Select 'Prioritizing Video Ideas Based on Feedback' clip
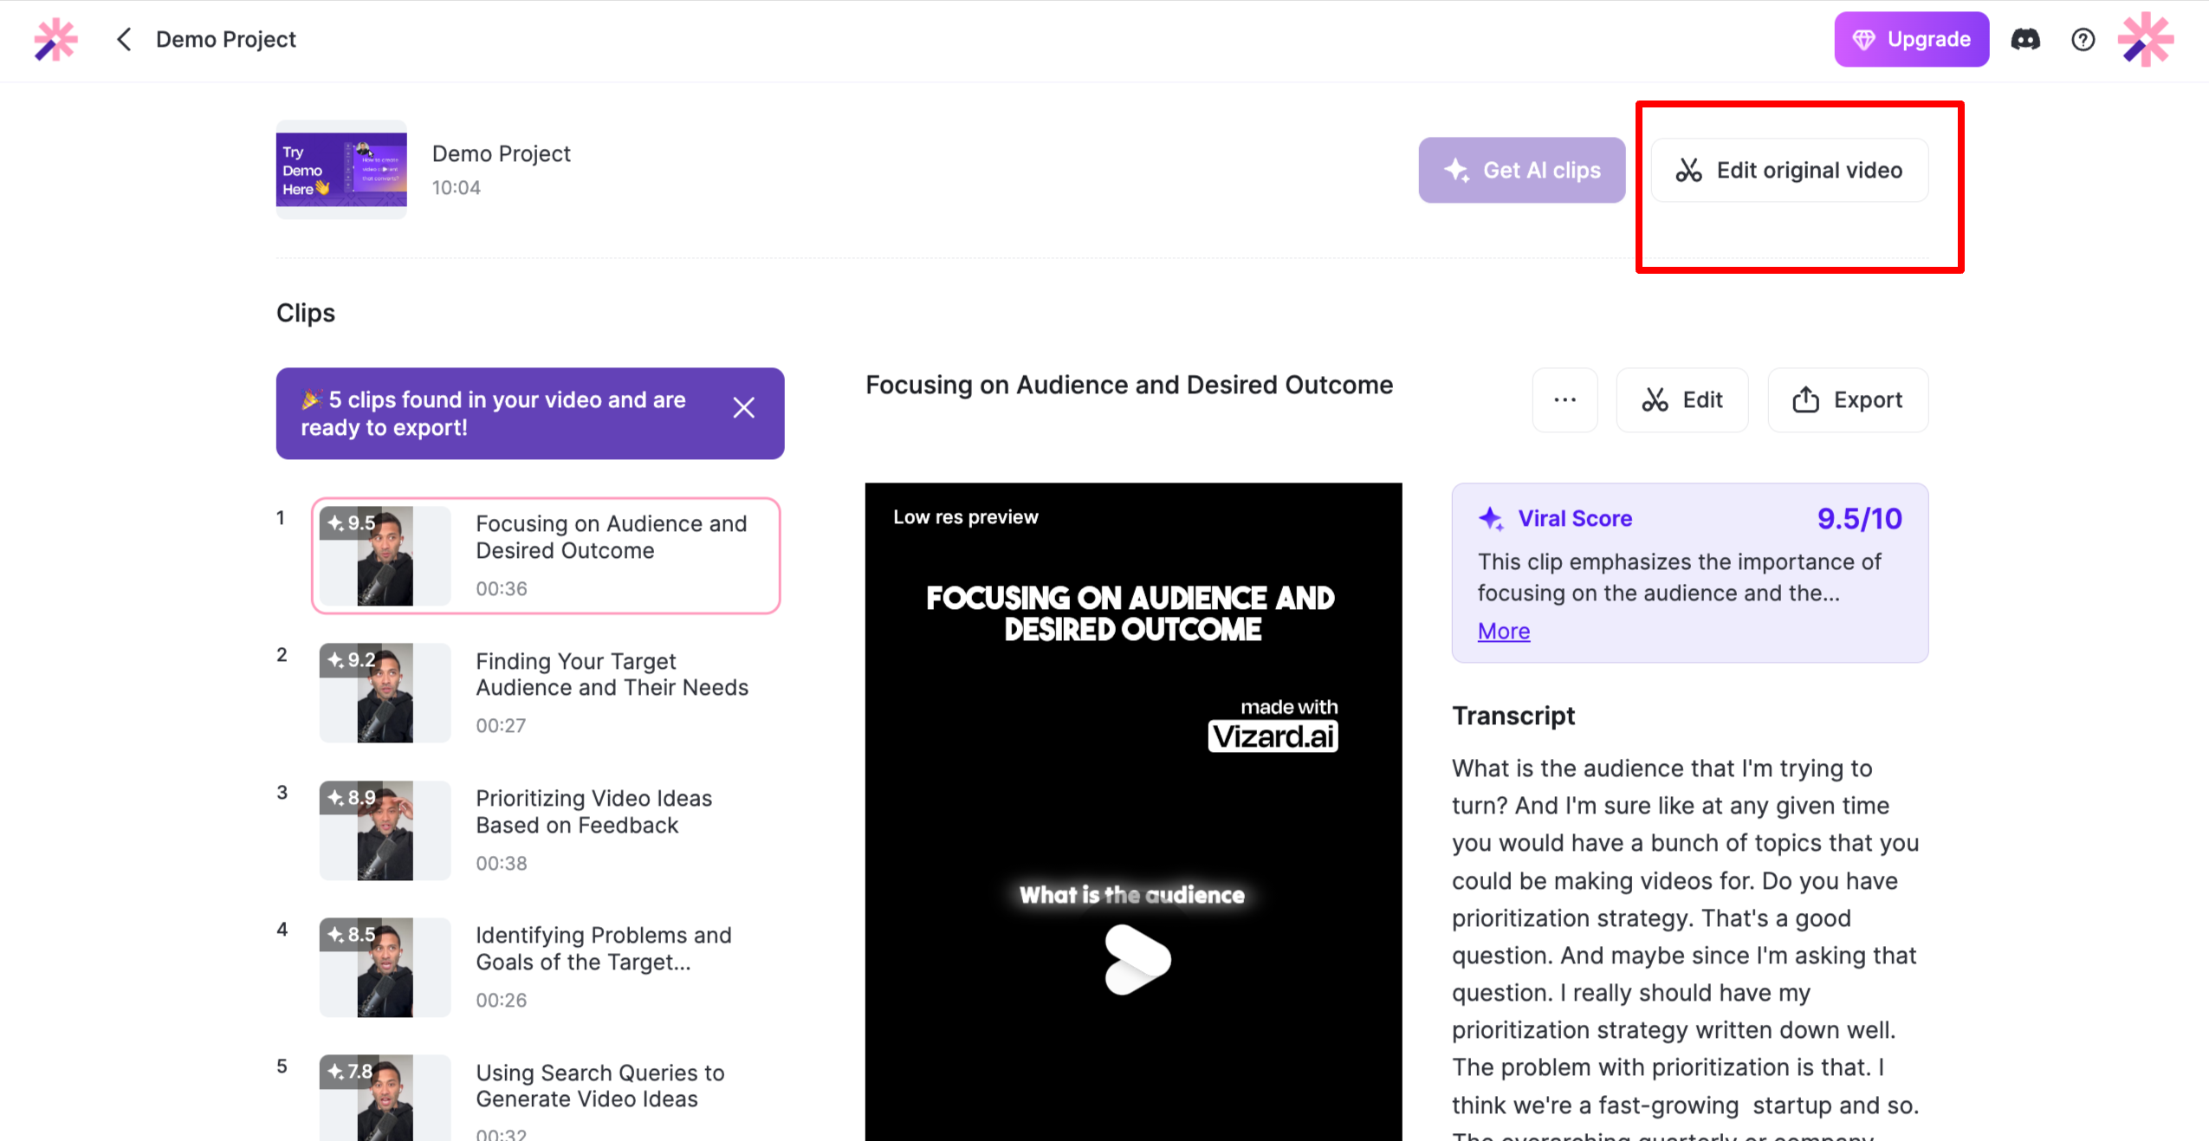Screen dimensions: 2209x1141 pos(593,812)
